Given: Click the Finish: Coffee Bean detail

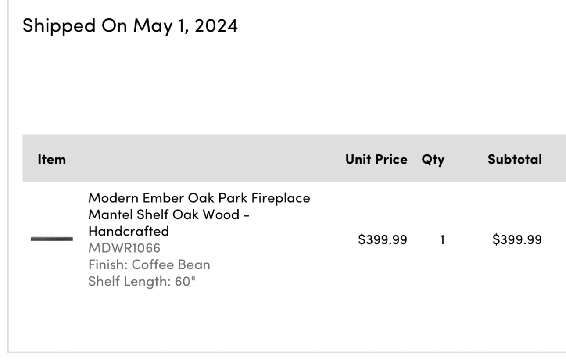Looking at the screenshot, I should [x=149, y=265].
